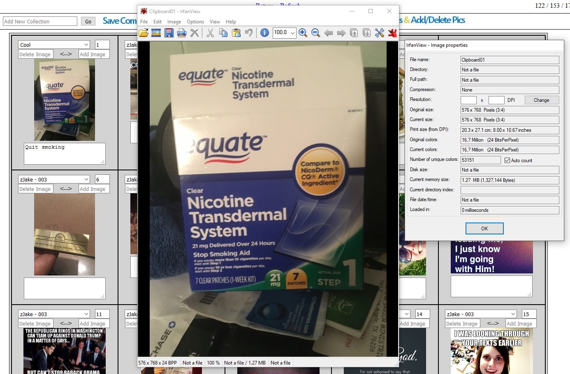Toggle the Auto count checkbox
The image size is (570, 374).
pyautogui.click(x=507, y=160)
